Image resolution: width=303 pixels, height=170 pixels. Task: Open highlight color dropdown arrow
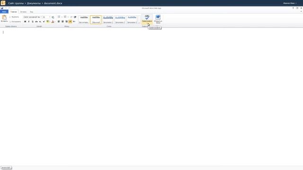click(50, 22)
